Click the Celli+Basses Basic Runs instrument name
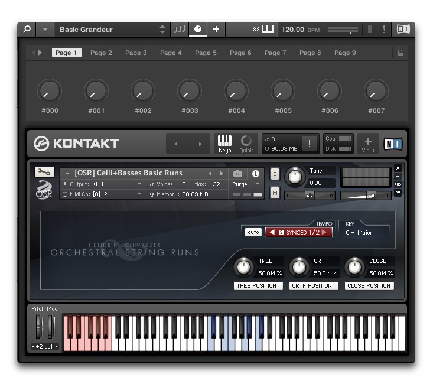433x384 pixels. 128,173
